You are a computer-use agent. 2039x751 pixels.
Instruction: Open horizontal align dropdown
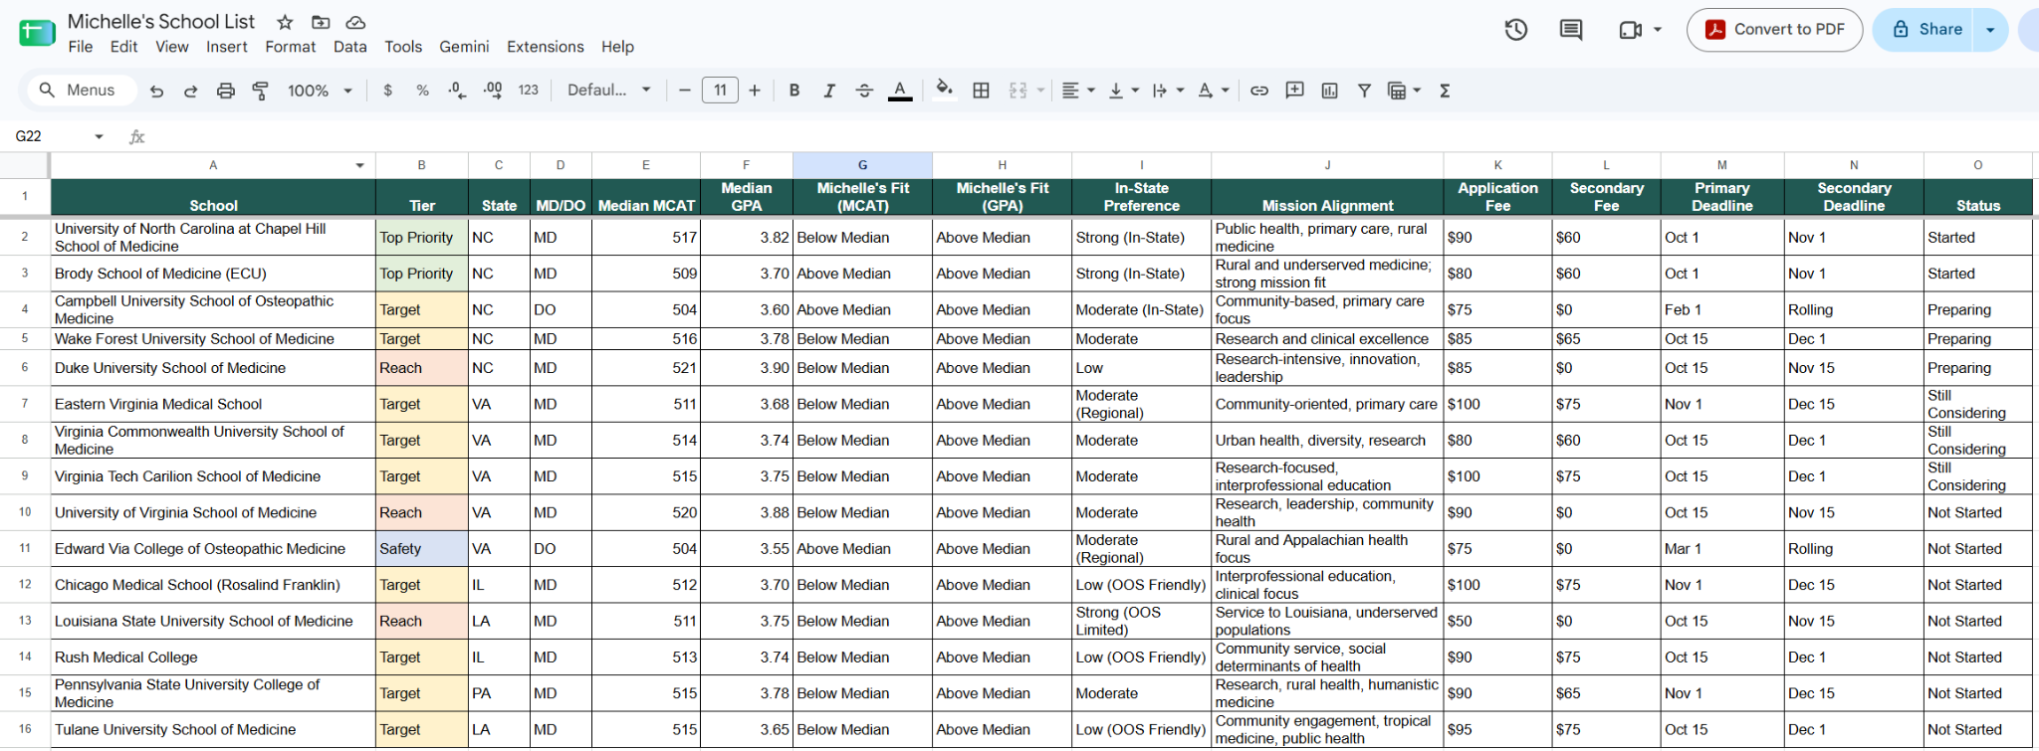[x=1078, y=91]
